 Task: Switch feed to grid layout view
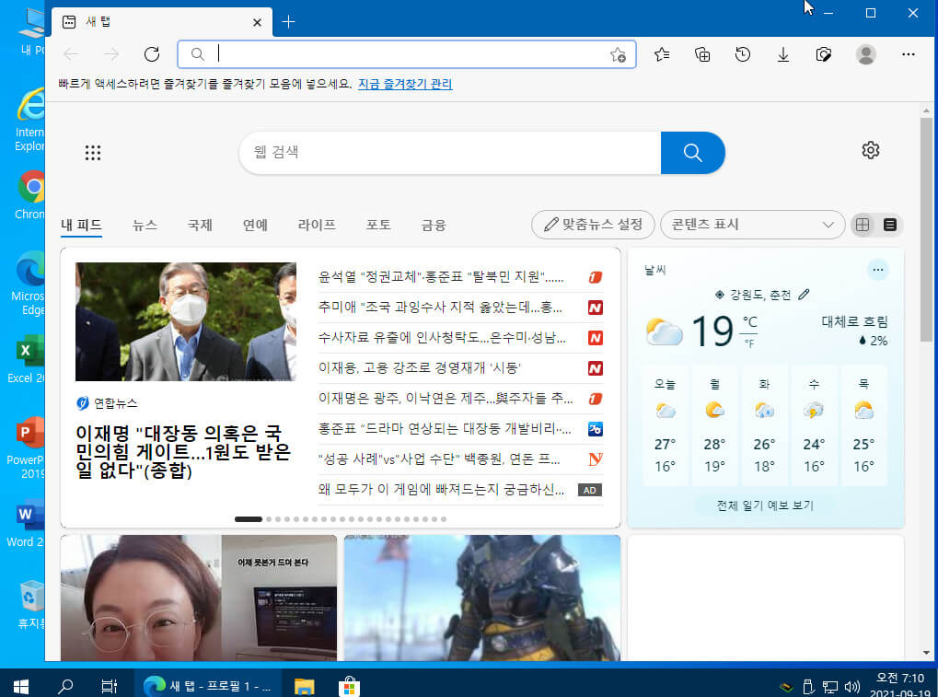tap(862, 225)
